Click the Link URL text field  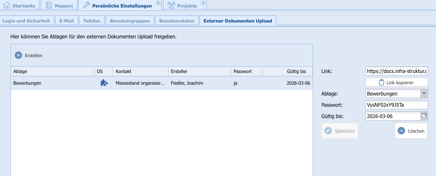click(396, 71)
